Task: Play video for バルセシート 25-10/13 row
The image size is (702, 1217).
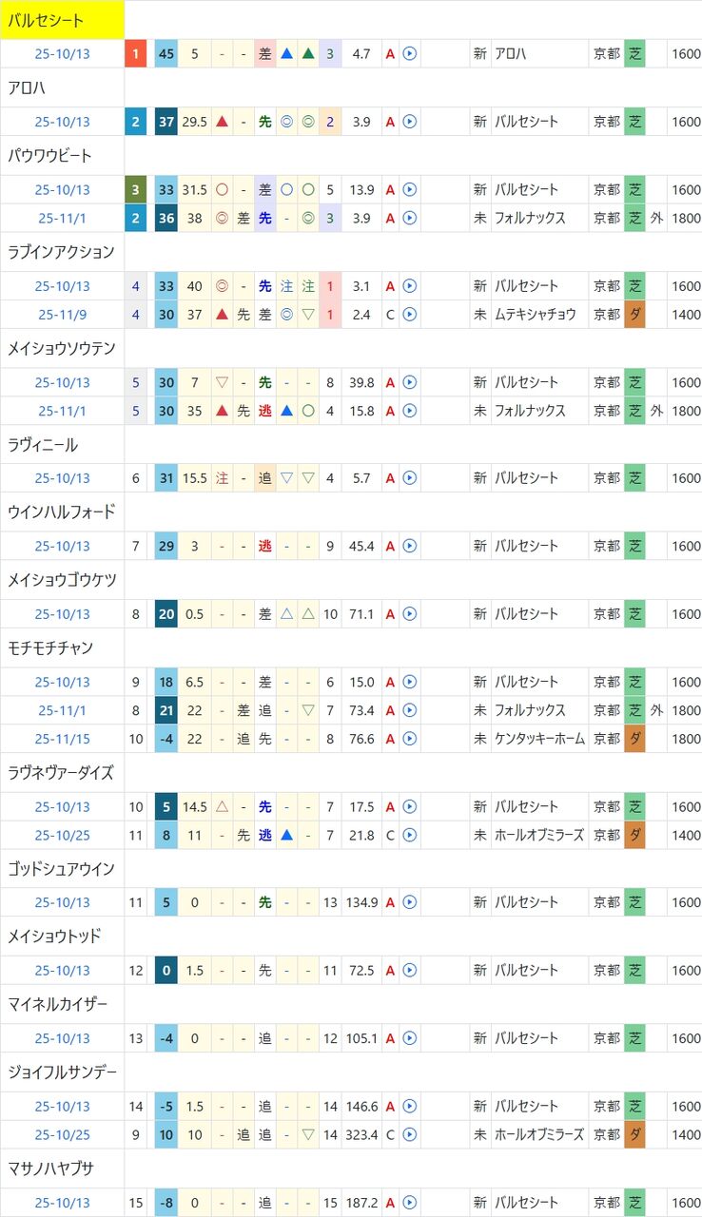Action: coord(410,54)
